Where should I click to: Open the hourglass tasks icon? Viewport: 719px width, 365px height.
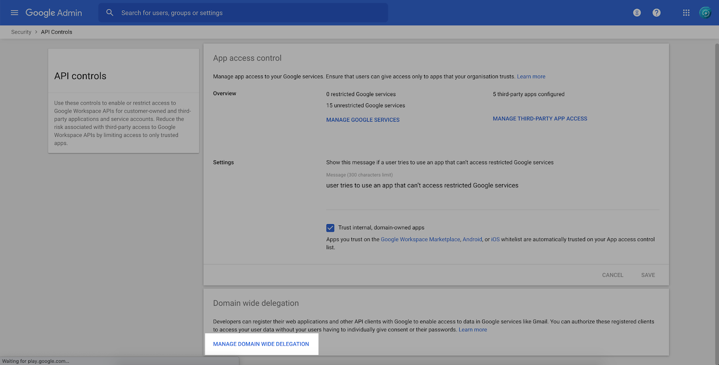click(637, 13)
